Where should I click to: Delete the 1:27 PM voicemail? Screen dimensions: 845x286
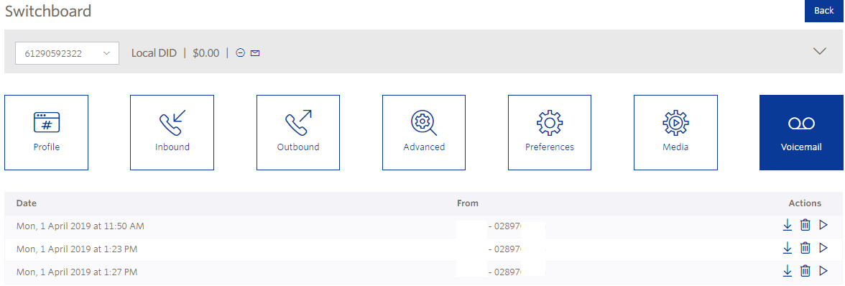tap(805, 271)
